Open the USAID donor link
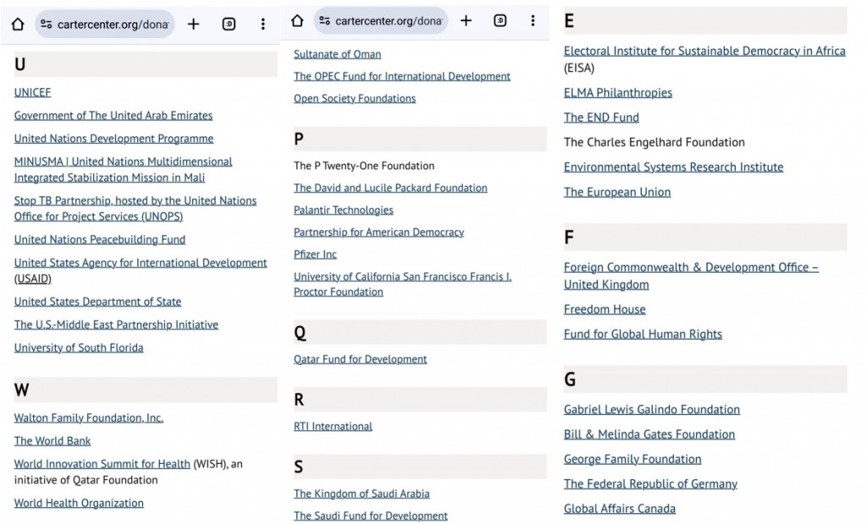Viewport: 867px width, 524px height. pyautogui.click(x=141, y=270)
